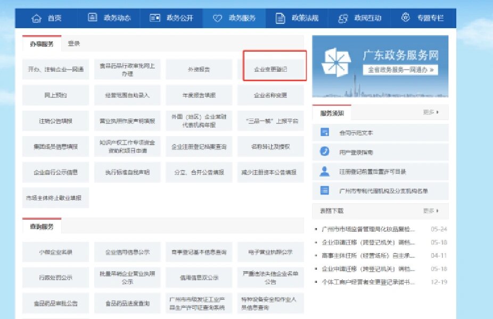
Task: Select the 查询服务 tab header
Action: (42, 226)
